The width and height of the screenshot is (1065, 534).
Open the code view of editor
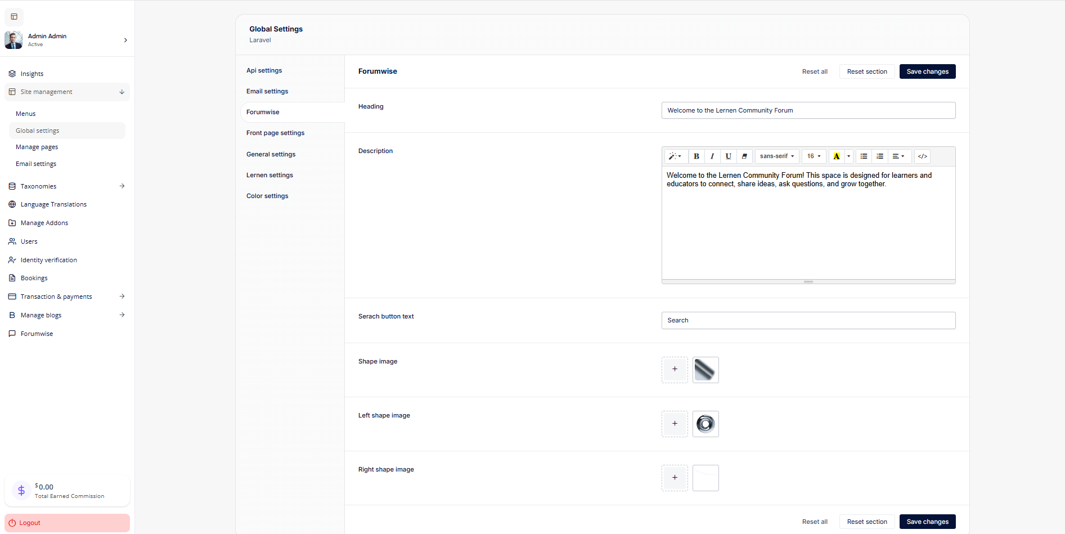[x=923, y=156]
